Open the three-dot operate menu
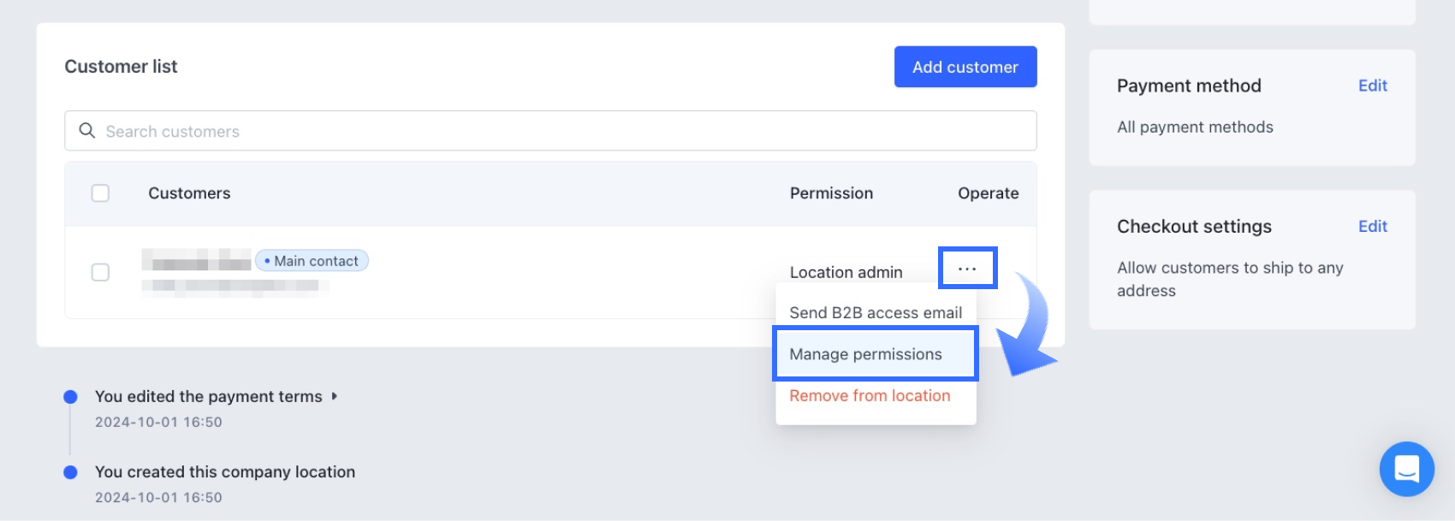Viewport: 1455px width, 521px height. pos(967,269)
